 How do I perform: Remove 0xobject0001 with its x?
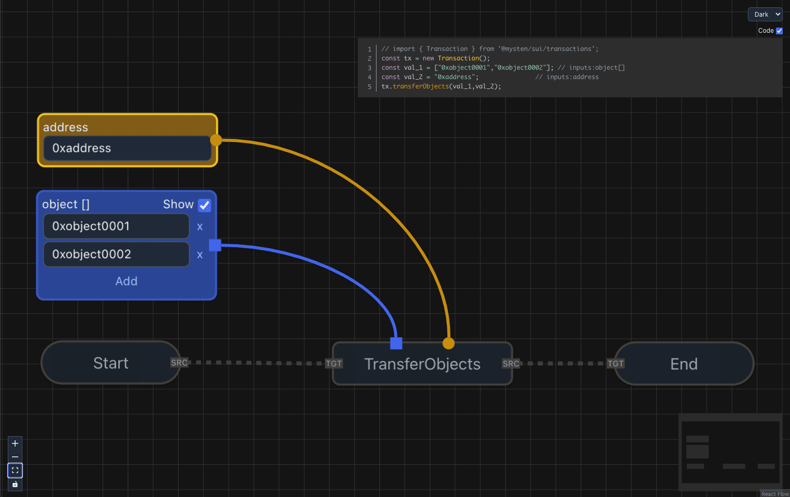point(199,227)
